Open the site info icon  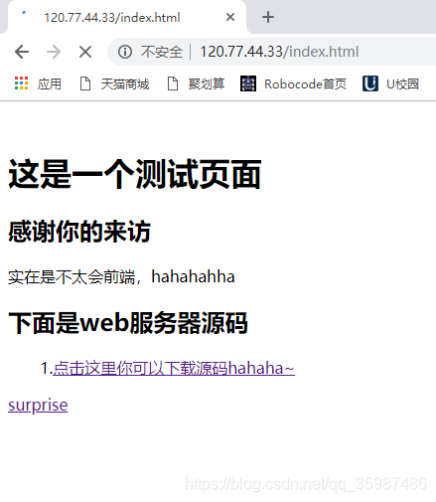point(125,52)
